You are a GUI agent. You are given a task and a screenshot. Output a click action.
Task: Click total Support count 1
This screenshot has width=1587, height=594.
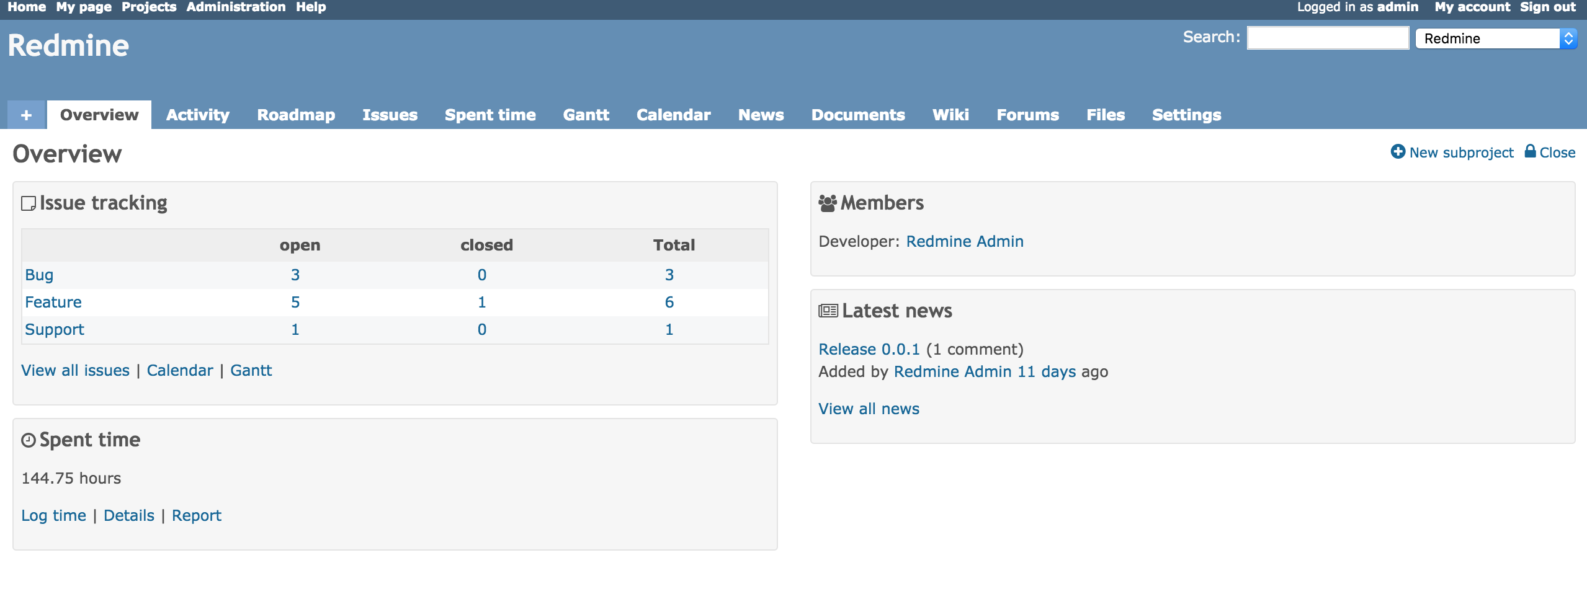(669, 329)
